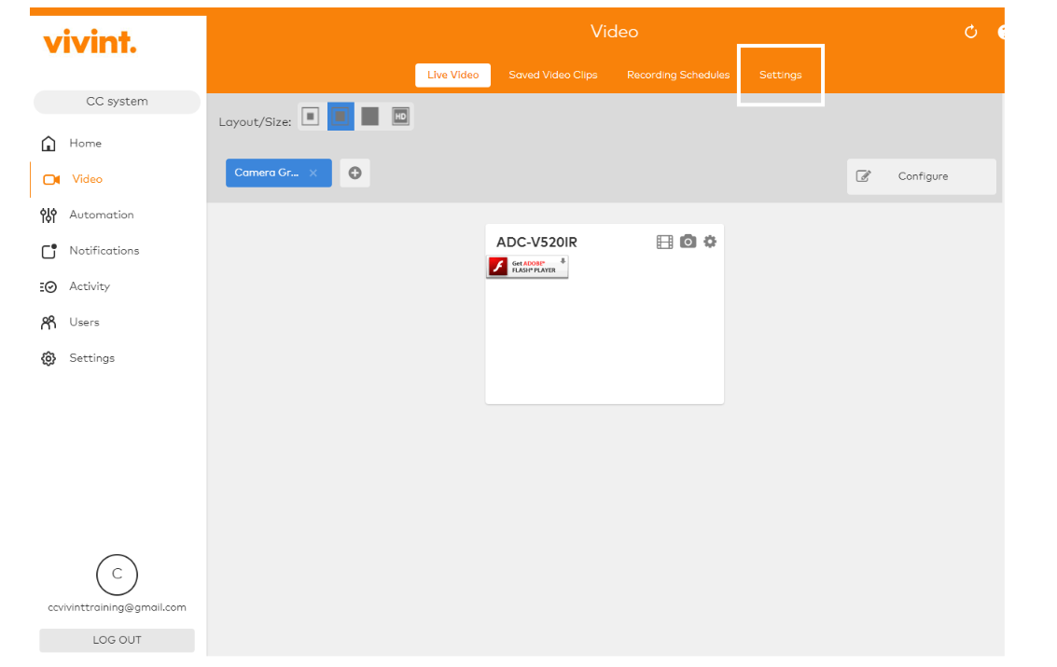Click the Configure button
The width and height of the screenshot is (1057, 667).
921,176
